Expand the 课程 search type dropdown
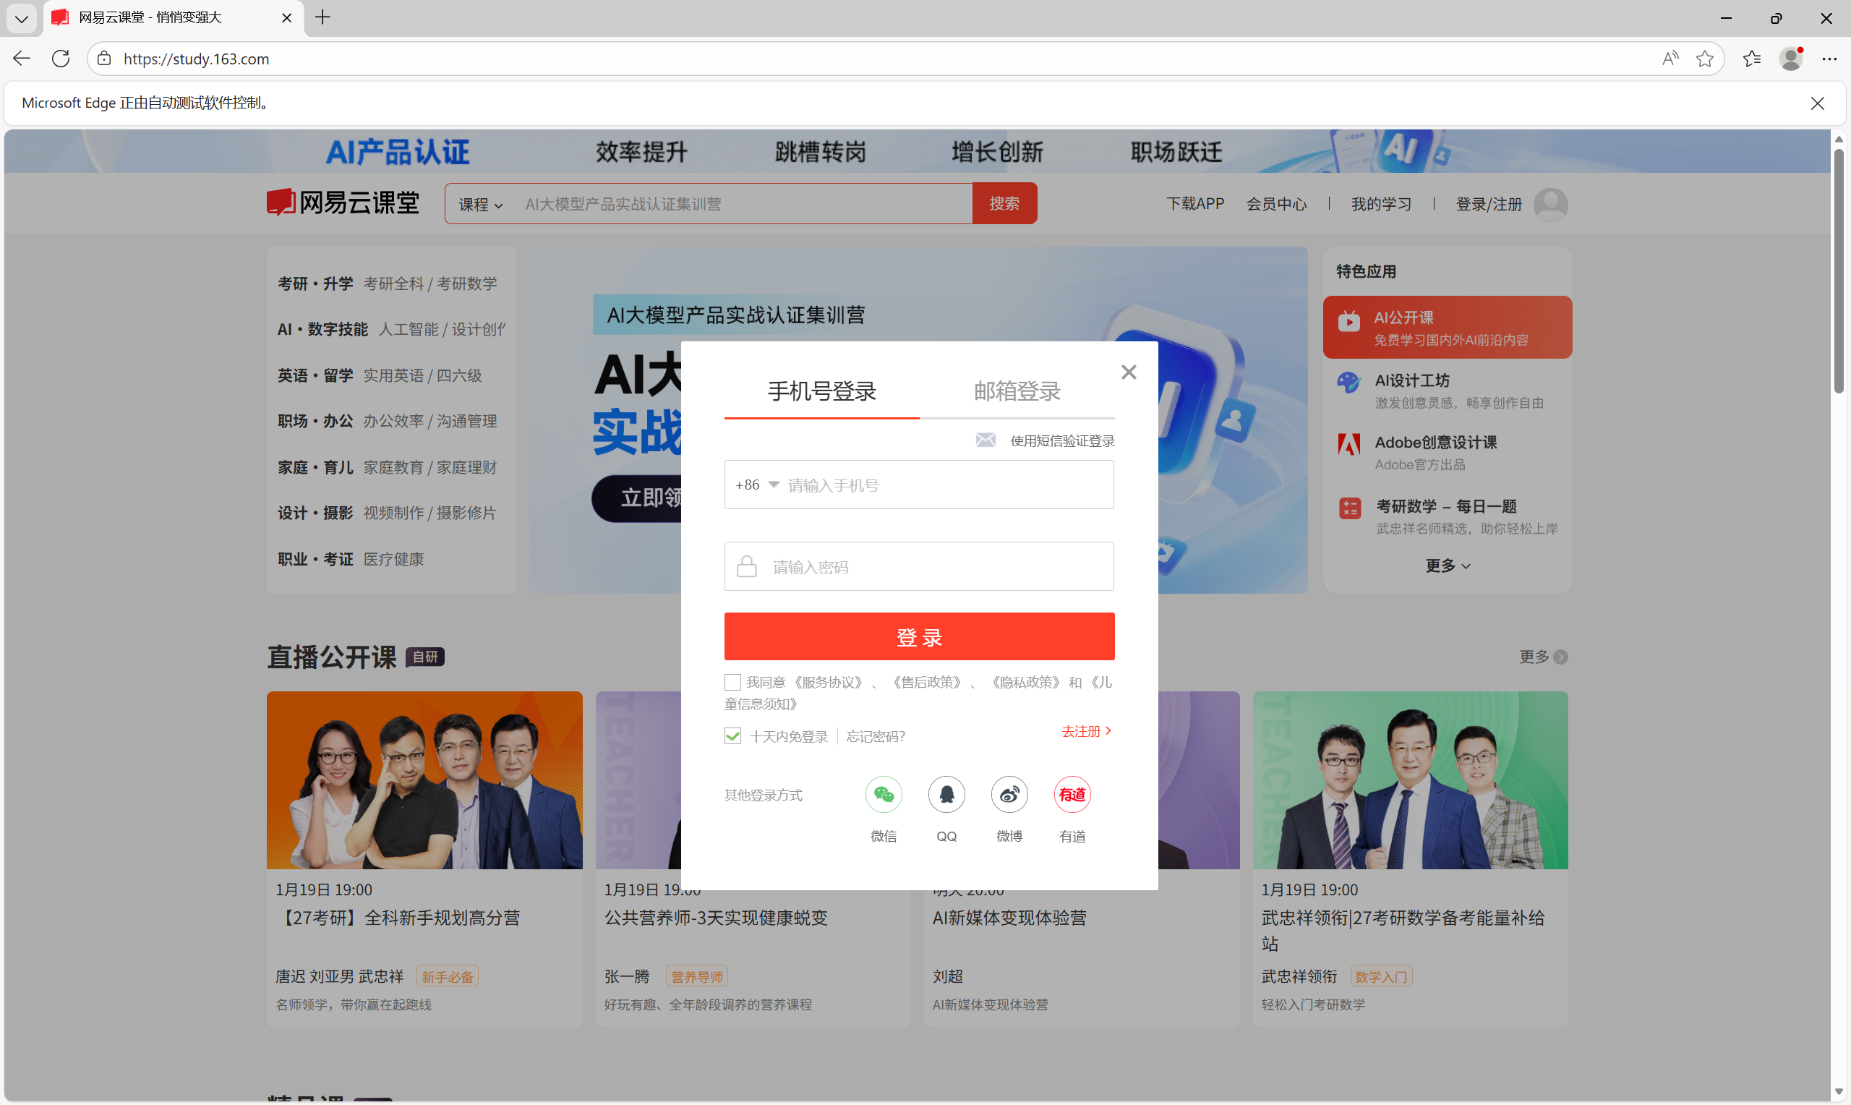 click(480, 204)
